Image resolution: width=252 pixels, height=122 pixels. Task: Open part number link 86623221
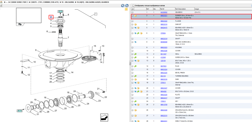pyautogui.click(x=164, y=16)
